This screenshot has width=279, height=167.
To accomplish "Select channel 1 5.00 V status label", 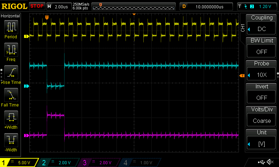I will coord(19,162).
